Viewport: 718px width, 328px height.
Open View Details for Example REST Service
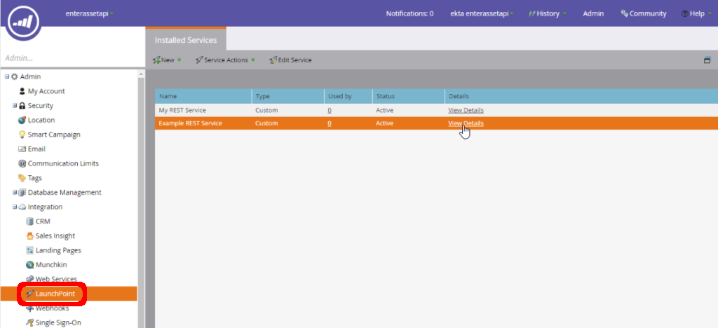[466, 123]
